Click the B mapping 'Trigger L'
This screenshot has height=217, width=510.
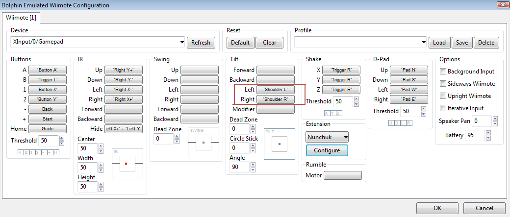coord(48,79)
